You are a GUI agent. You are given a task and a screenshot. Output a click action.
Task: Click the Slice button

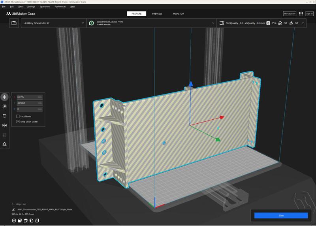pyautogui.click(x=281, y=215)
